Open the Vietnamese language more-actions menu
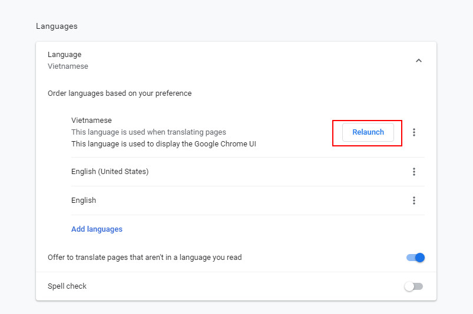Screen dimensions: 473x314 [414, 132]
